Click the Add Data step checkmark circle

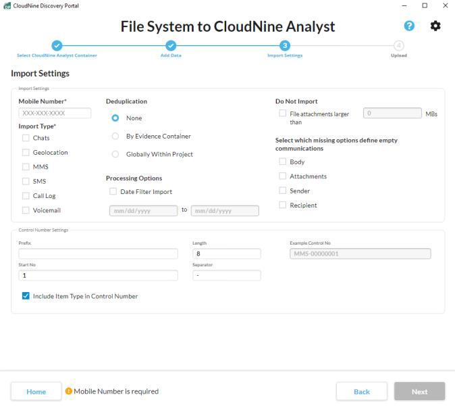(171, 46)
